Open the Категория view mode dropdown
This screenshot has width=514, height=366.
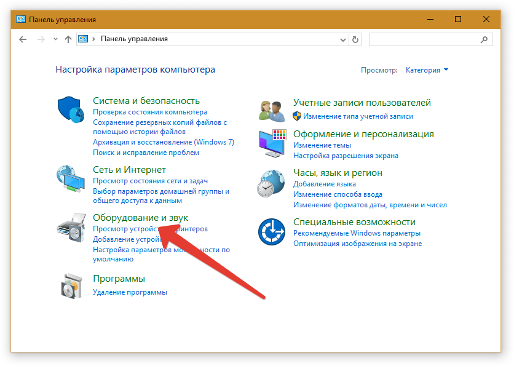tap(427, 70)
